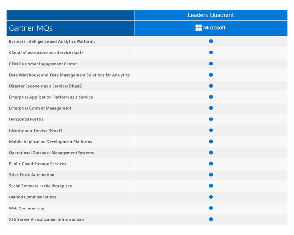294x235 pixels.
Task: Click the dot for Business Intelligence row
Action: coord(211,41)
